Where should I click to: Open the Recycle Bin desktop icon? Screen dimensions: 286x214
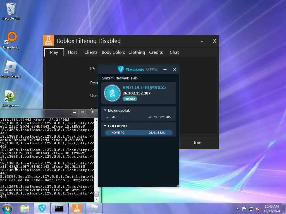click(11, 11)
